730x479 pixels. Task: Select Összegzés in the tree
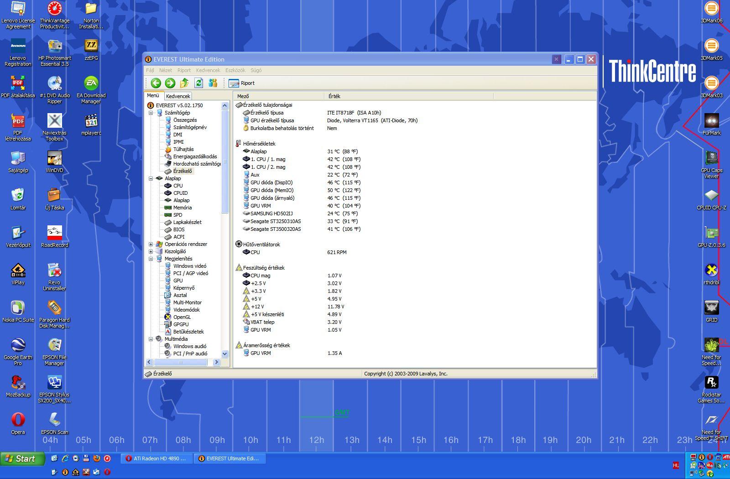pos(185,120)
